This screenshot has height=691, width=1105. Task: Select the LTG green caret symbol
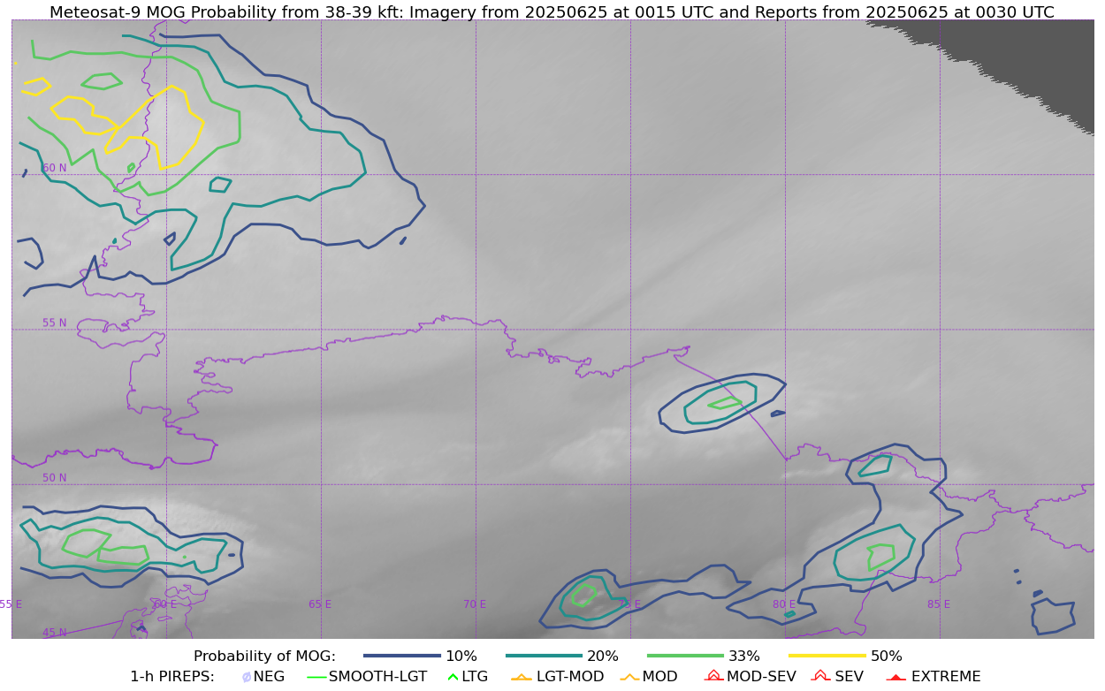point(453,678)
